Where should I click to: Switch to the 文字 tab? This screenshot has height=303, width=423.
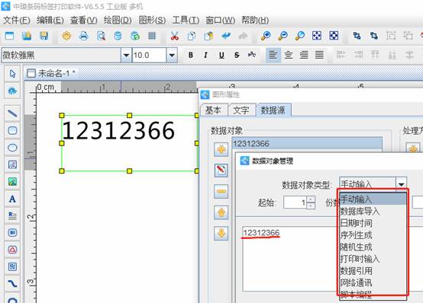pyautogui.click(x=241, y=110)
